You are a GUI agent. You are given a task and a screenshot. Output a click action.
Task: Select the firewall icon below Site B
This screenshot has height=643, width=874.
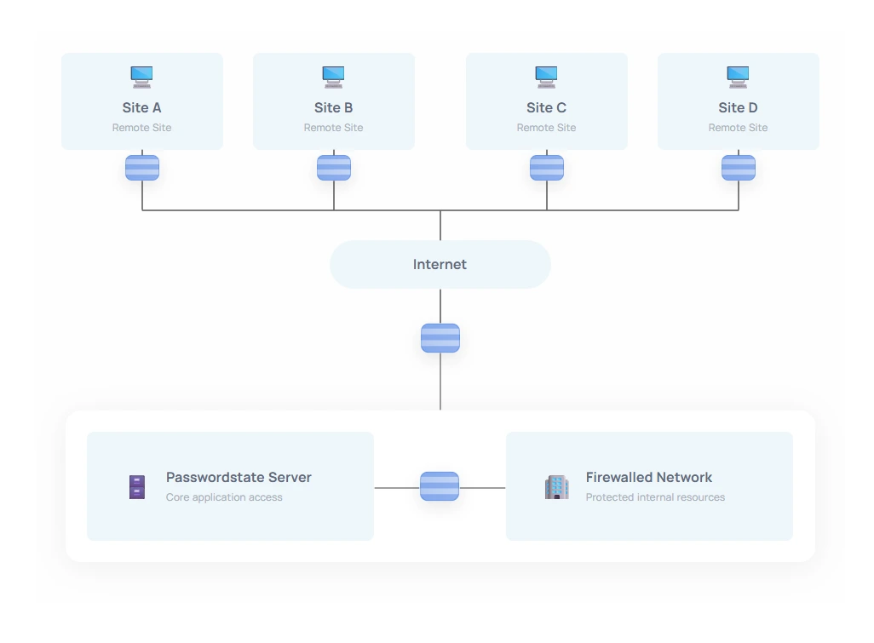pos(334,168)
